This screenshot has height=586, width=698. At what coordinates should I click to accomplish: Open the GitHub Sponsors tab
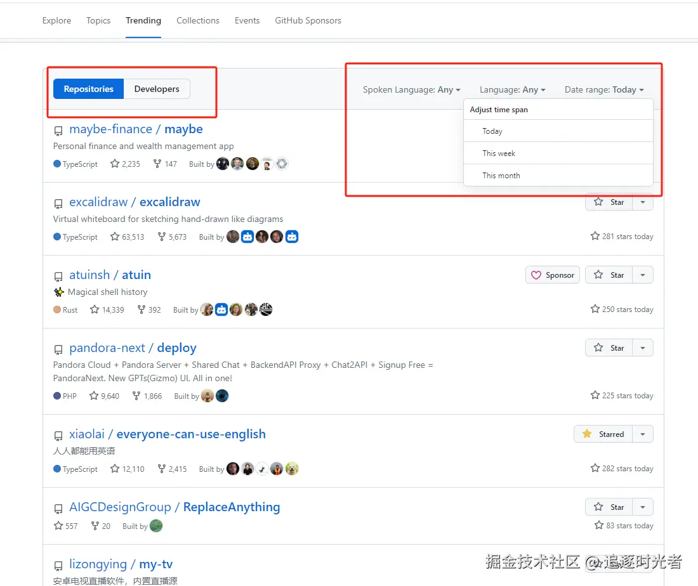tap(308, 20)
